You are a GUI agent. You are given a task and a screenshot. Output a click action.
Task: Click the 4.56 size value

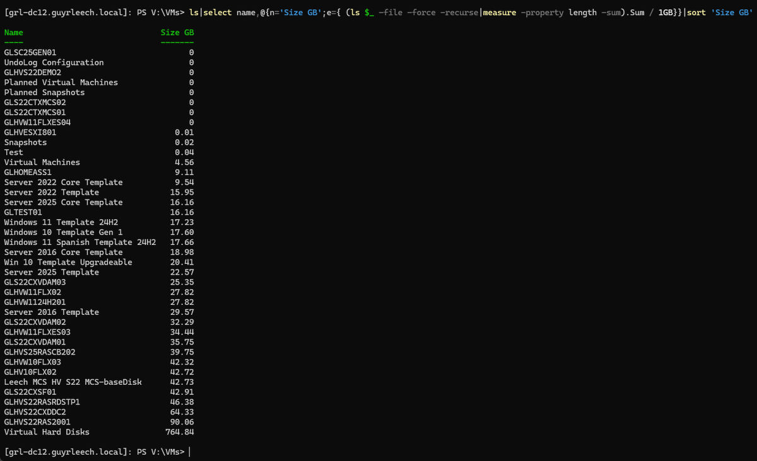click(184, 162)
